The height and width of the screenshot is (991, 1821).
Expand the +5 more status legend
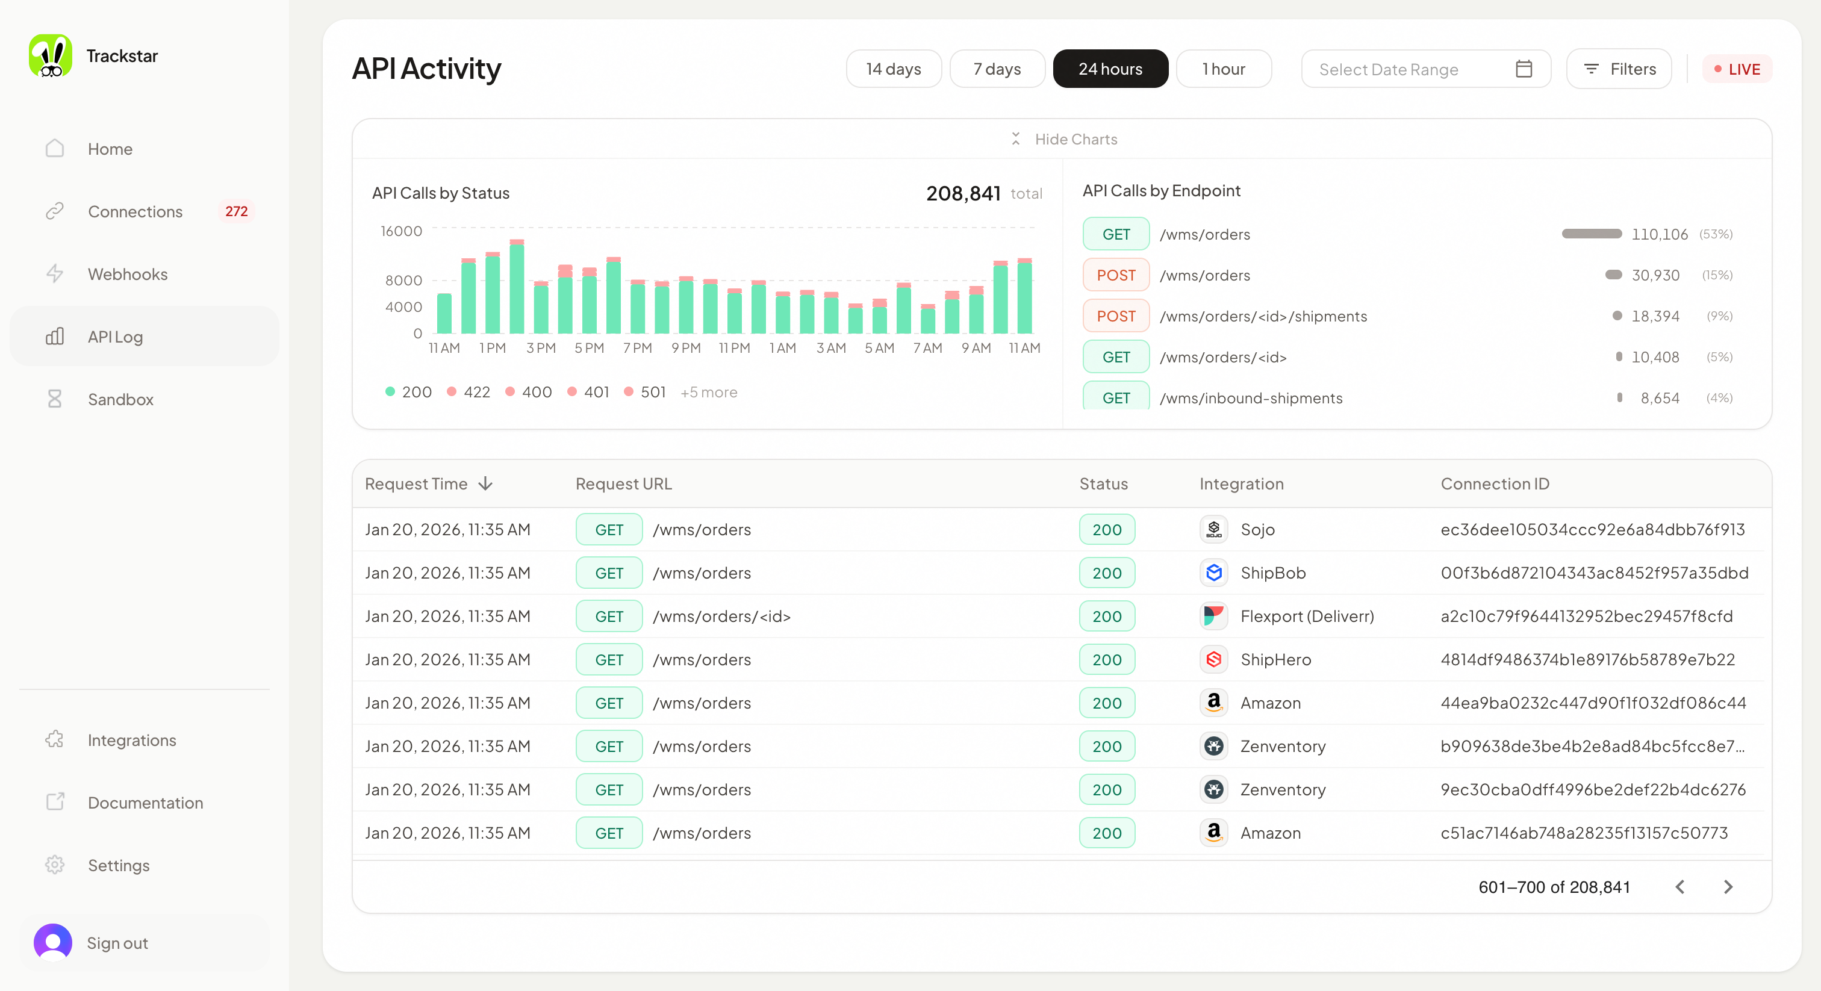point(708,391)
